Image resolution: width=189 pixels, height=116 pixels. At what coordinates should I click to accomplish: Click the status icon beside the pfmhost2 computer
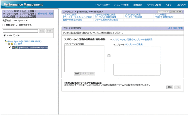coord(14,48)
